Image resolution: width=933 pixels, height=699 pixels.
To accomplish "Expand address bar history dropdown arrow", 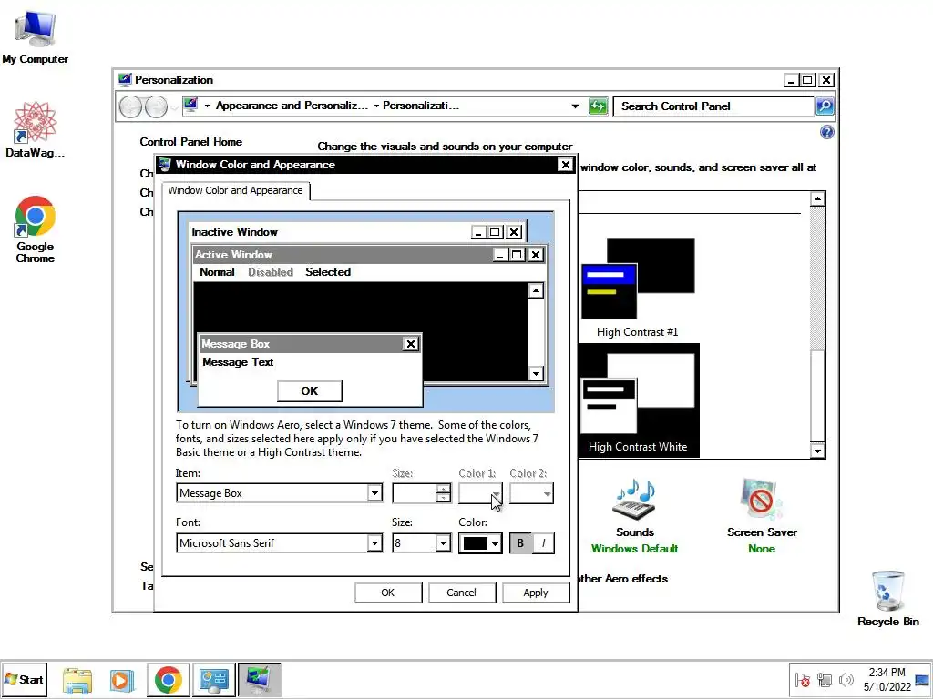I will click(x=575, y=106).
